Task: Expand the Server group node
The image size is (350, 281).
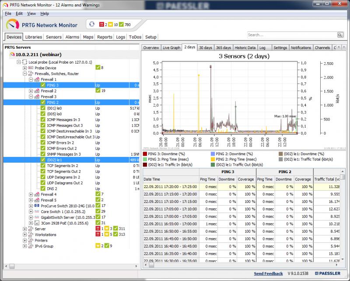Action: pos(25,229)
